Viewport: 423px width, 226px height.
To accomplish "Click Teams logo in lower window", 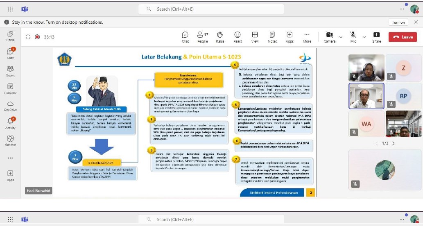I will (x=25, y=219).
